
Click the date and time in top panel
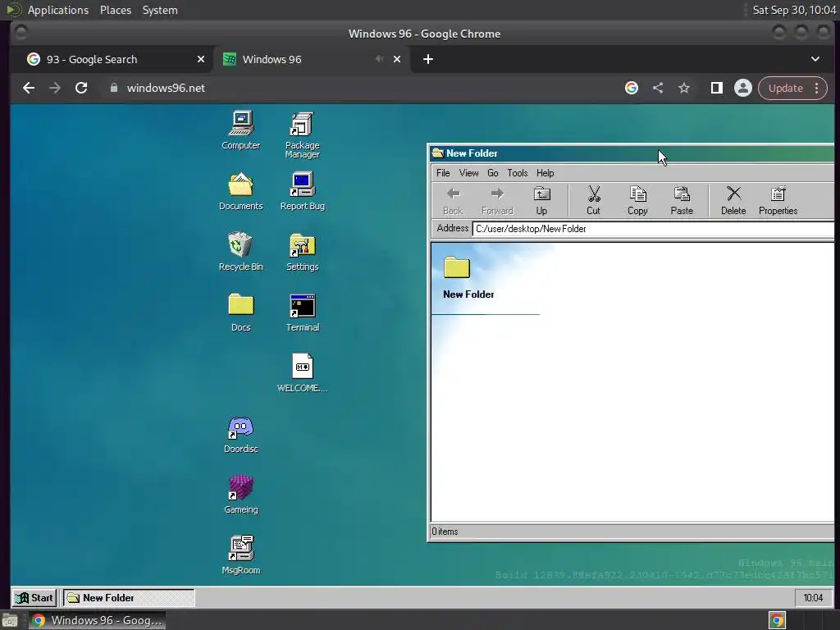[x=794, y=10]
